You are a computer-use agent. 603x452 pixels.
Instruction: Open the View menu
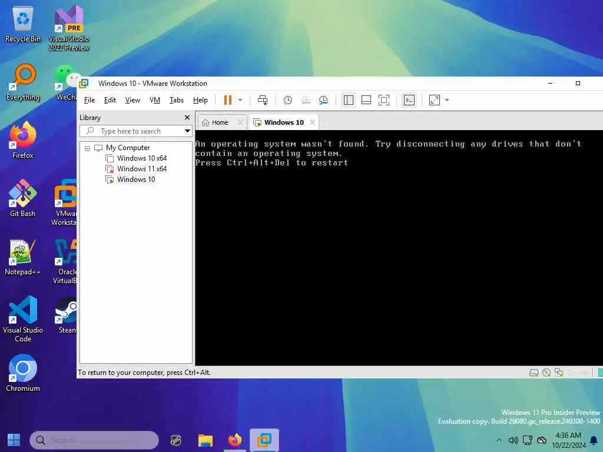(132, 100)
